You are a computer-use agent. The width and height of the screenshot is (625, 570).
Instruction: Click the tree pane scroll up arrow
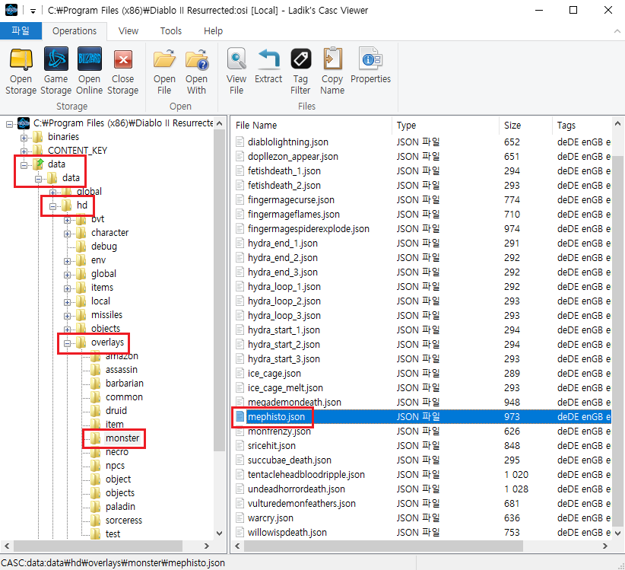219,123
